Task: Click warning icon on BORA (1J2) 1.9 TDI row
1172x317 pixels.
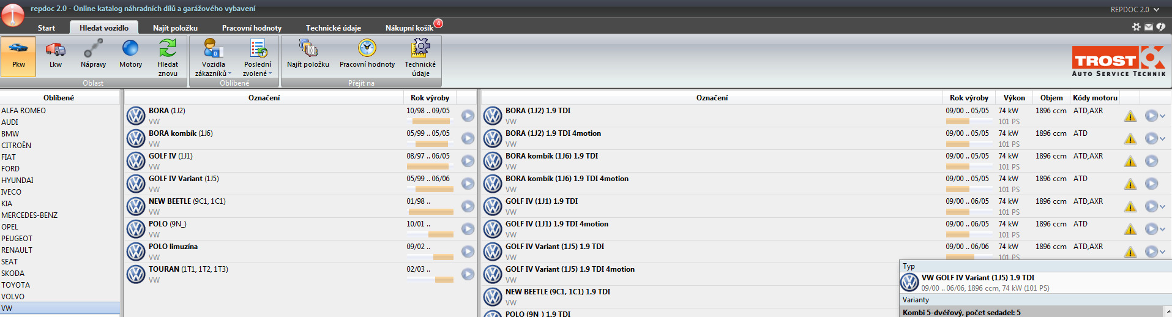Action: click(1130, 116)
